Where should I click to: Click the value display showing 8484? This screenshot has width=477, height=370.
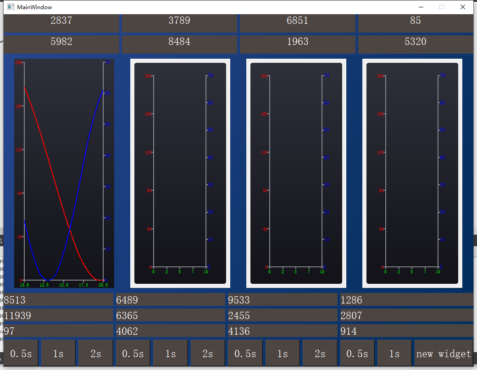179,41
